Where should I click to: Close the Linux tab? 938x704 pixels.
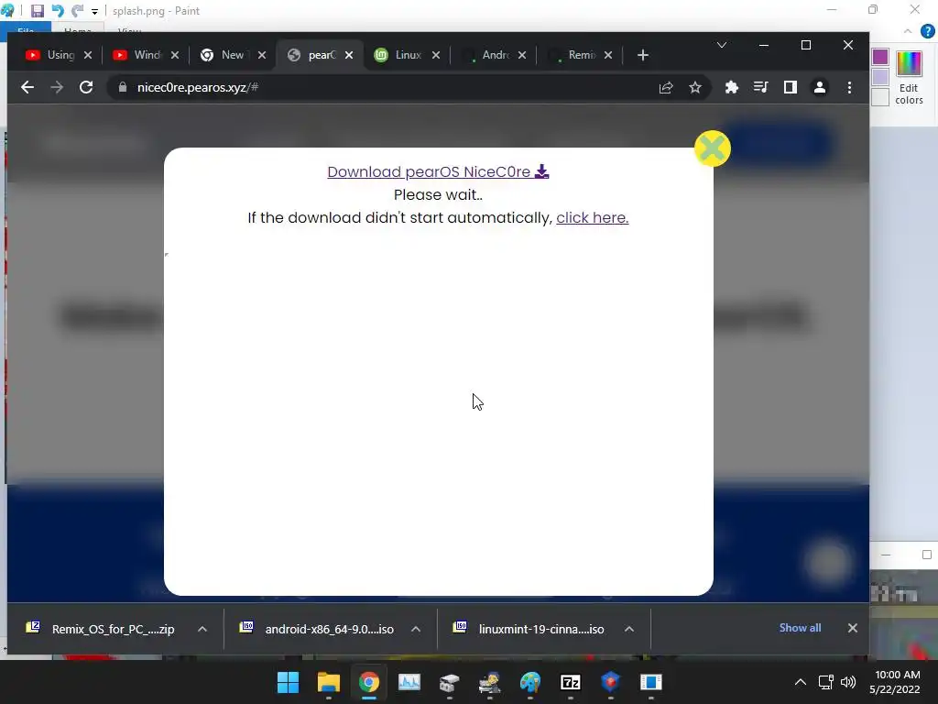click(436, 55)
